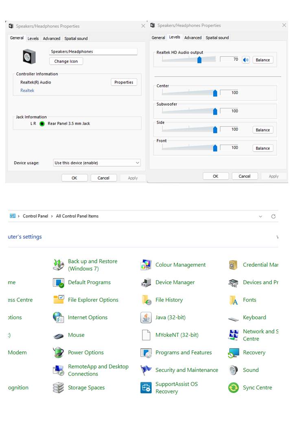Mute the Realtek HD Audio output speaker
The height and width of the screenshot is (424, 293).
(x=245, y=60)
